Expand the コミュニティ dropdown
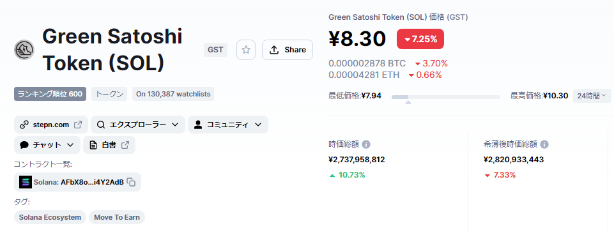 228,125
